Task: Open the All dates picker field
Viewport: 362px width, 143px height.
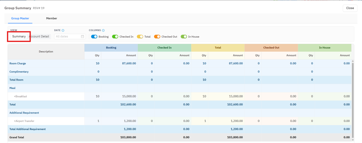Action: tap(70, 36)
